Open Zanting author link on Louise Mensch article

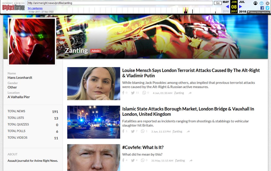coord(179,93)
